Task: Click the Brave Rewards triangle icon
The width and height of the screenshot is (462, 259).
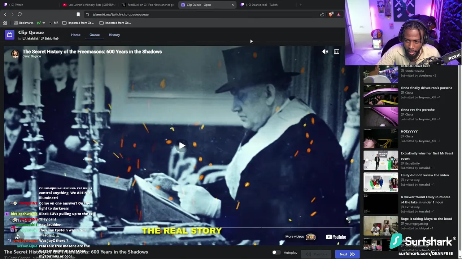Action: point(338,14)
